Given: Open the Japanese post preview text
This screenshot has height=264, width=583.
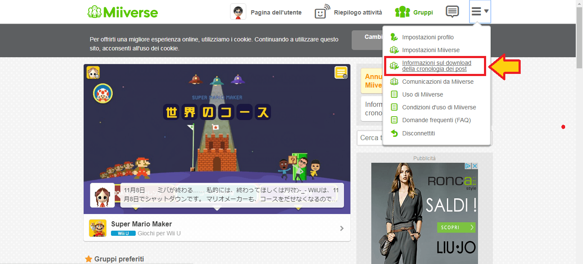Looking at the screenshot, I should [x=232, y=195].
